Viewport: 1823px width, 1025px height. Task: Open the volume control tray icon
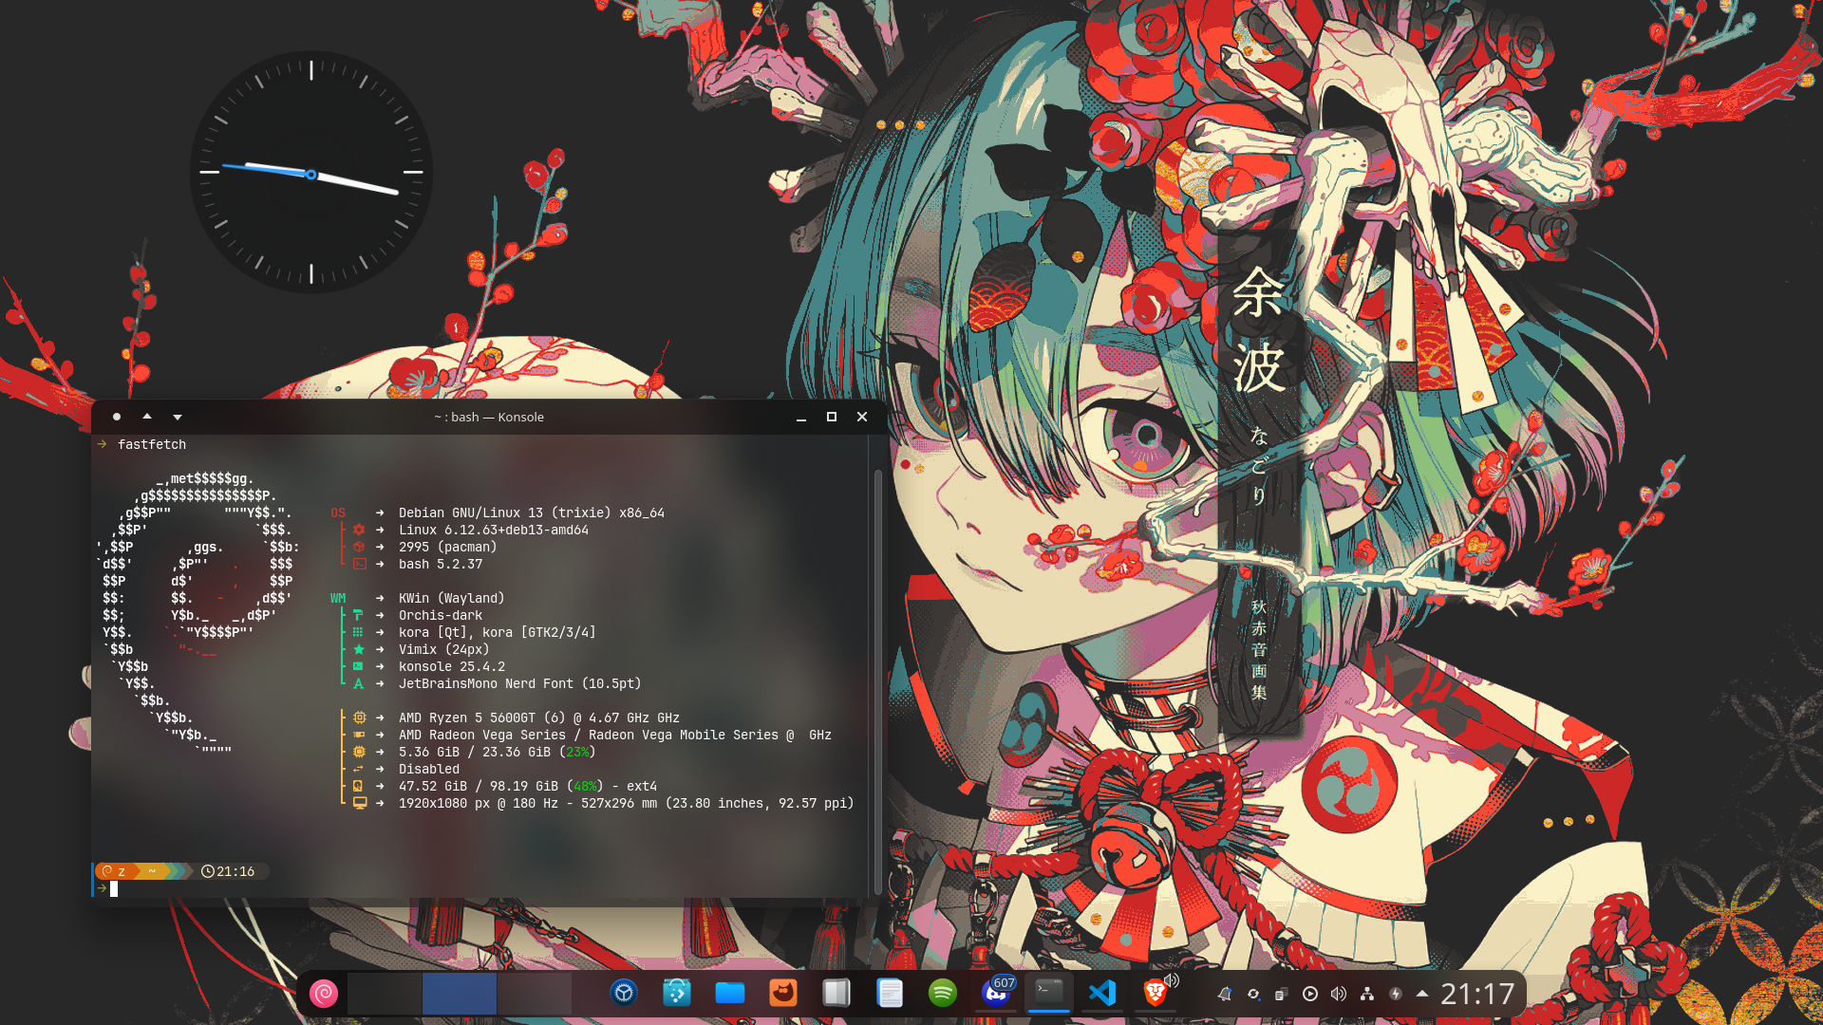click(1339, 994)
